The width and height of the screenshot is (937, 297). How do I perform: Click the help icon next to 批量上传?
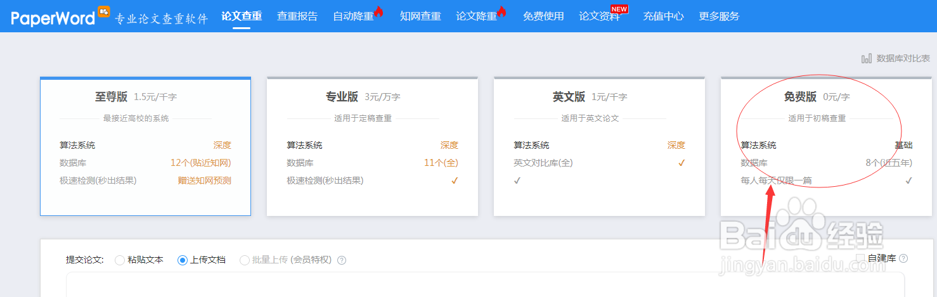pos(342,260)
